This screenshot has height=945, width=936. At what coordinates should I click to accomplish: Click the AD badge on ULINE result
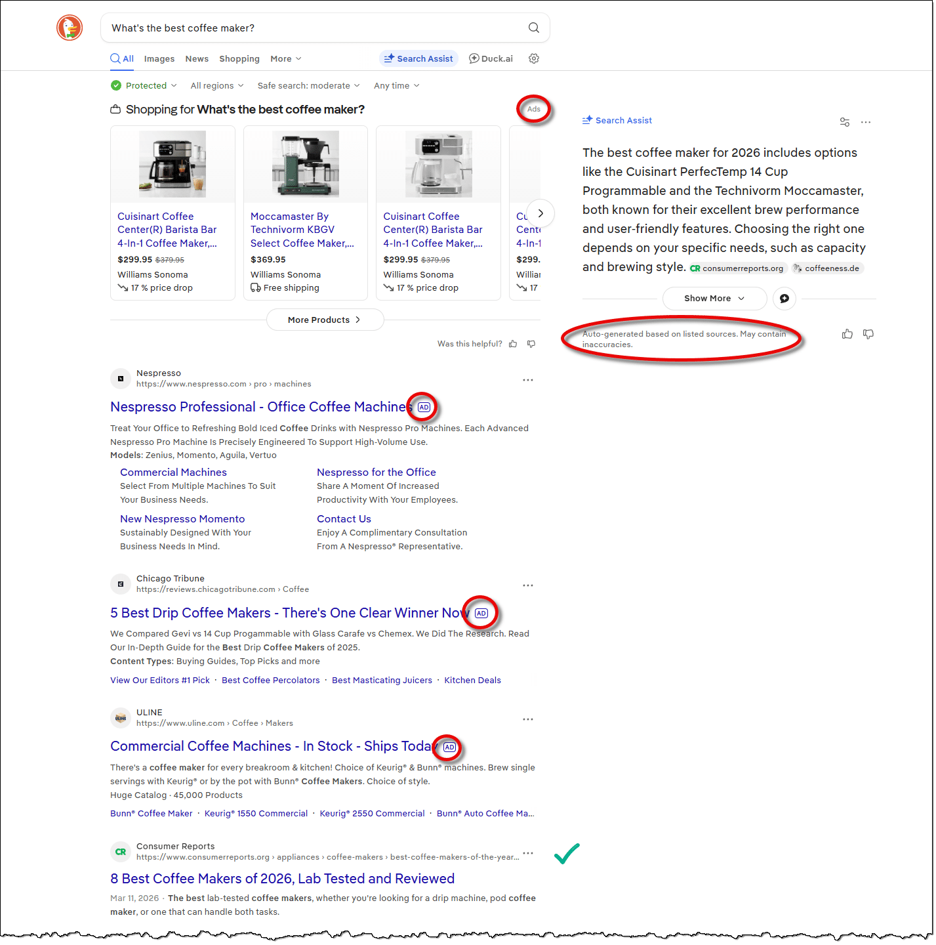tap(449, 747)
